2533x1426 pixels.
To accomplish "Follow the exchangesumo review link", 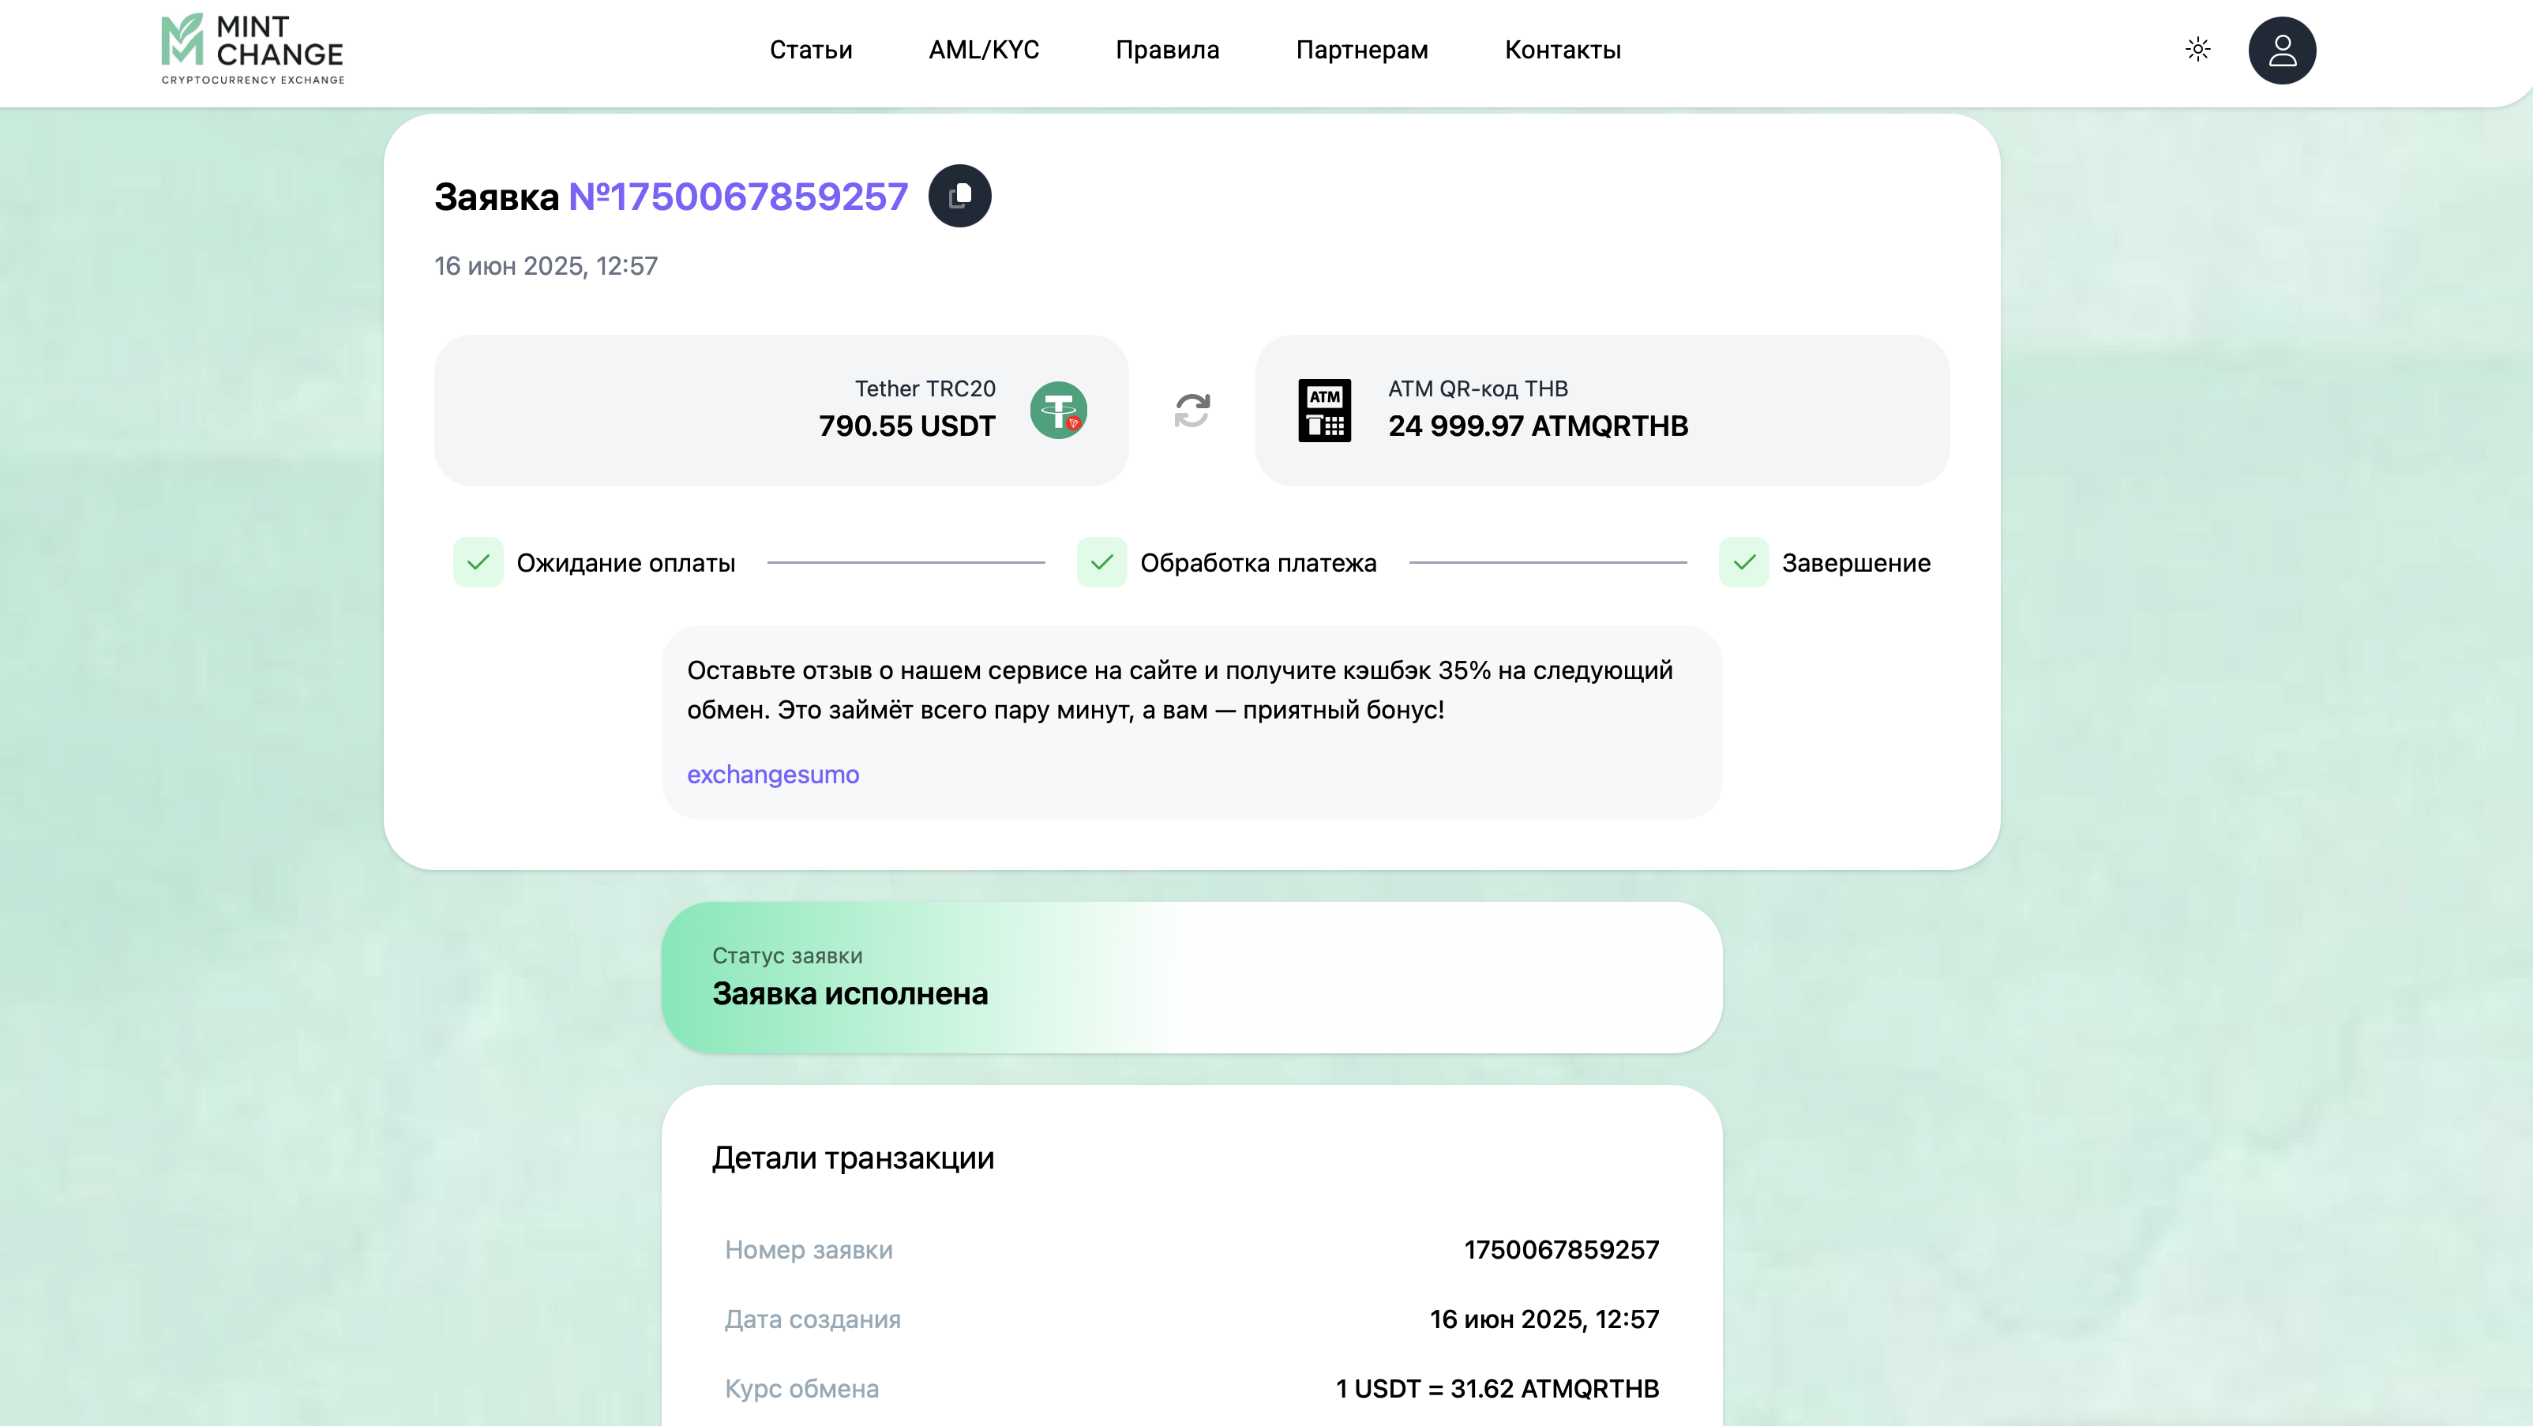I will click(x=773, y=775).
